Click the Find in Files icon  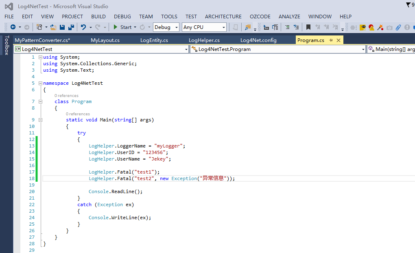pyautogui.click(x=248, y=27)
